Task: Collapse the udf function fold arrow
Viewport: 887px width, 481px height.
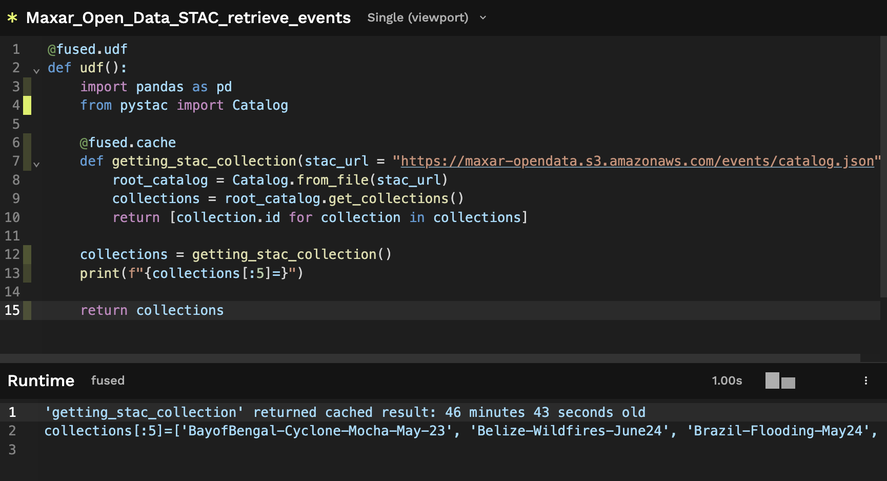Action: pyautogui.click(x=36, y=71)
